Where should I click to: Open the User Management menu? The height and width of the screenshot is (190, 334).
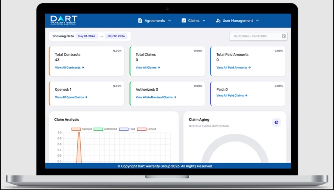click(237, 21)
